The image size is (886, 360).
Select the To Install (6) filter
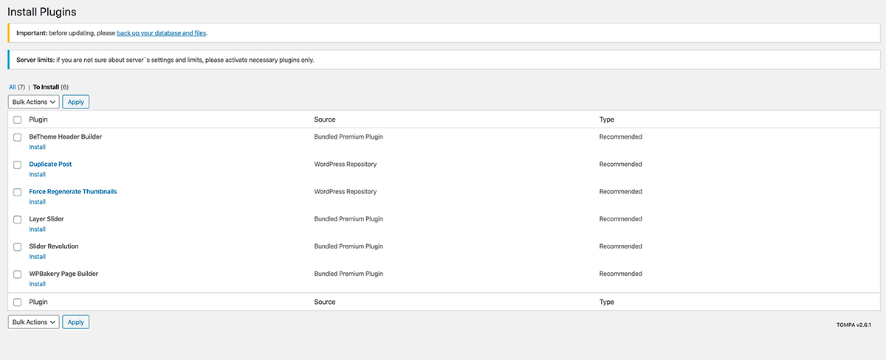pos(51,87)
